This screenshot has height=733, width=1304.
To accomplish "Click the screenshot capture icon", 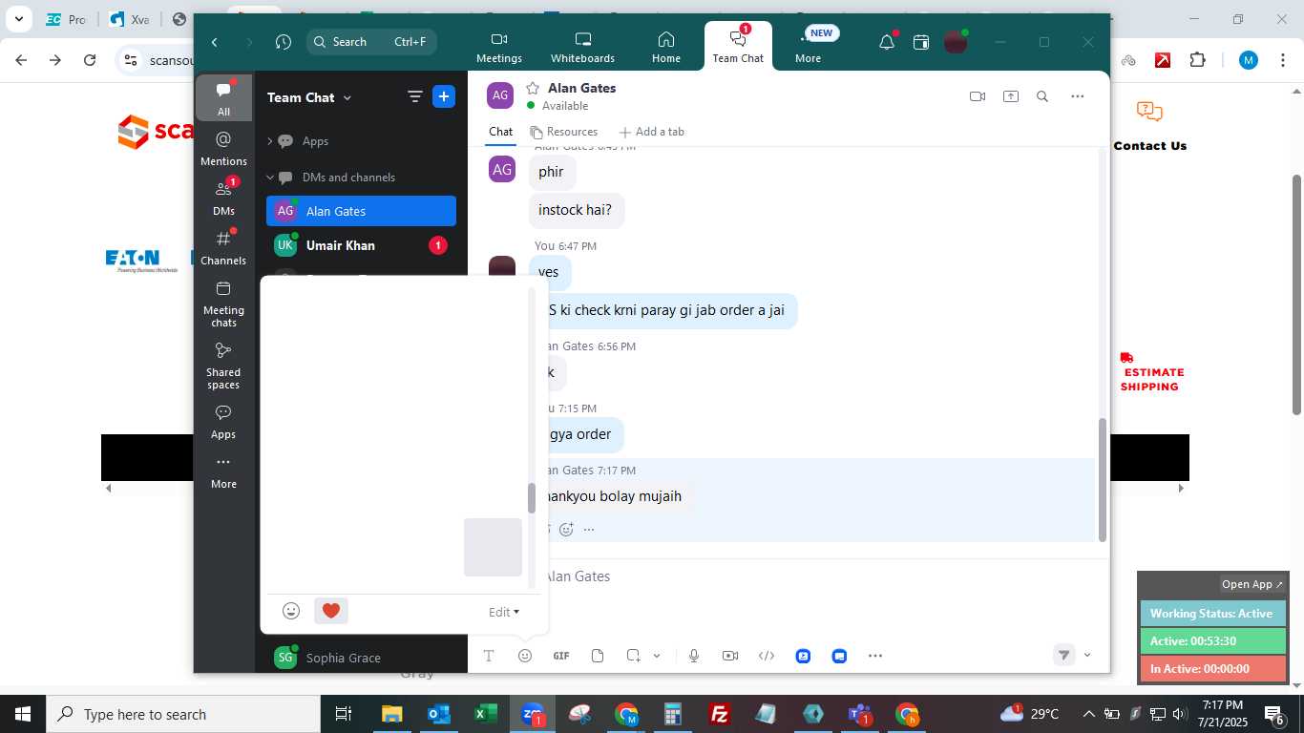I will 633,656.
